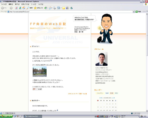Click the IE Forward arrow button
This screenshot has height=118, width=148.
pyautogui.click(x=11, y=8)
